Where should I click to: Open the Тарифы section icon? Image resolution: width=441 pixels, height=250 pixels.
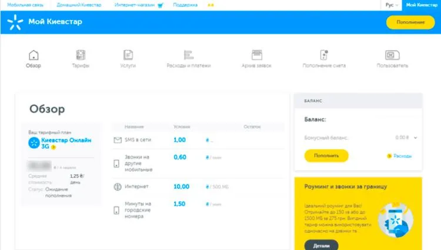[81, 55]
